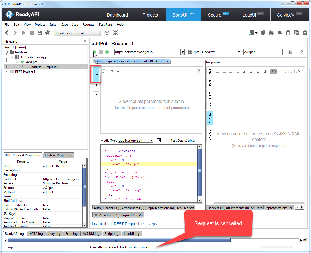The width and height of the screenshot is (311, 253).
Task: Open the plugins puzzle piece icon
Action: (271, 33)
